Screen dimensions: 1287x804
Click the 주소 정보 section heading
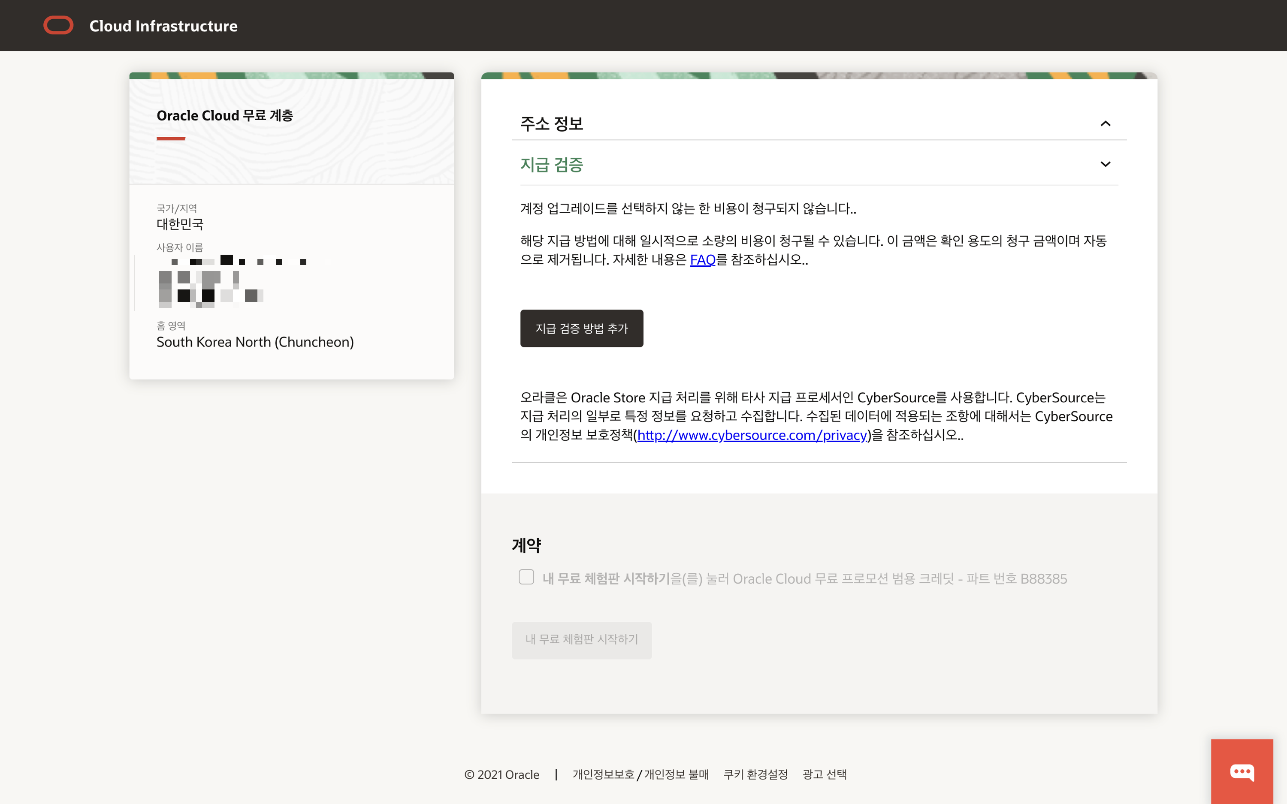[552, 124]
